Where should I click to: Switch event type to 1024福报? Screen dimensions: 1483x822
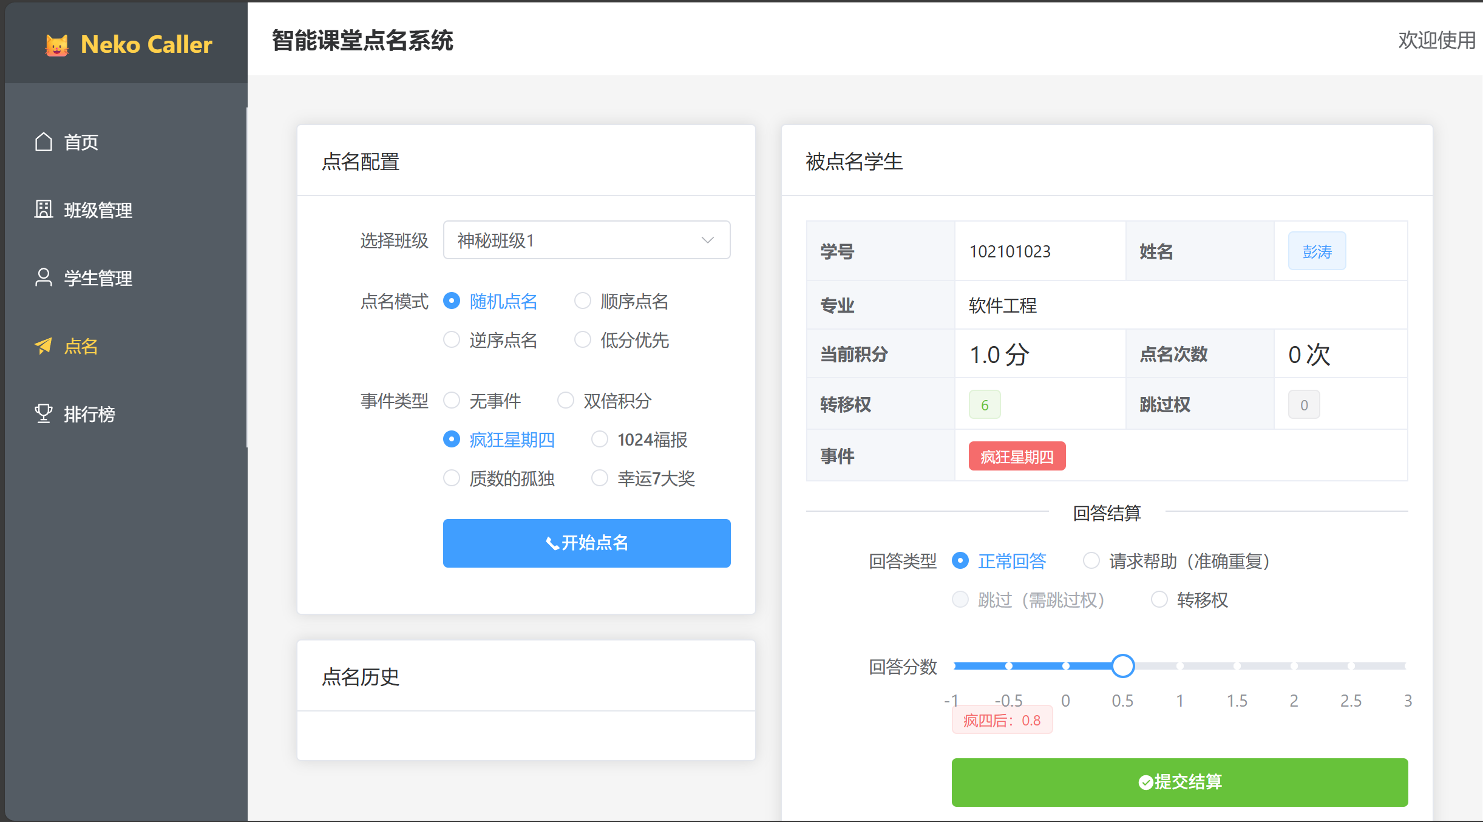click(x=600, y=439)
